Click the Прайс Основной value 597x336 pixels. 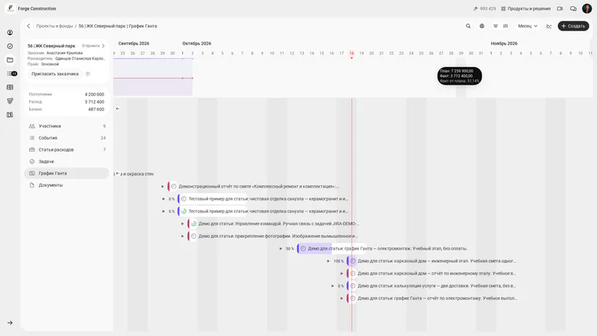tap(49, 64)
